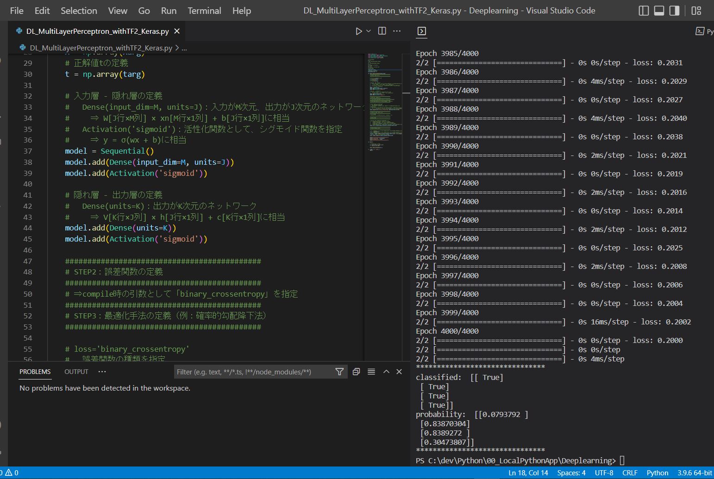Select interpreter 3.9.6 64-bit
714x479 pixels.
[694, 473]
